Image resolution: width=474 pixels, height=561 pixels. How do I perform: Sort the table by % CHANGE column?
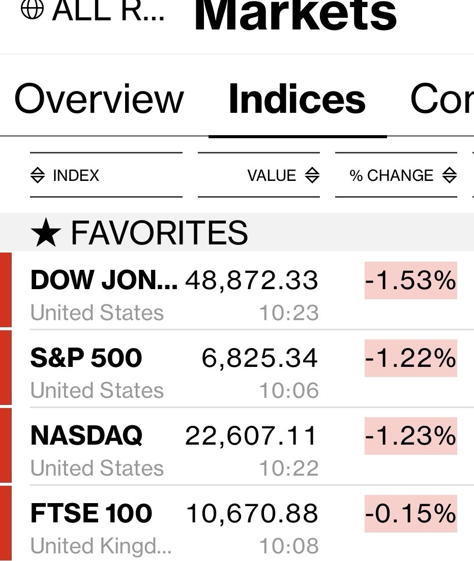pos(391,176)
